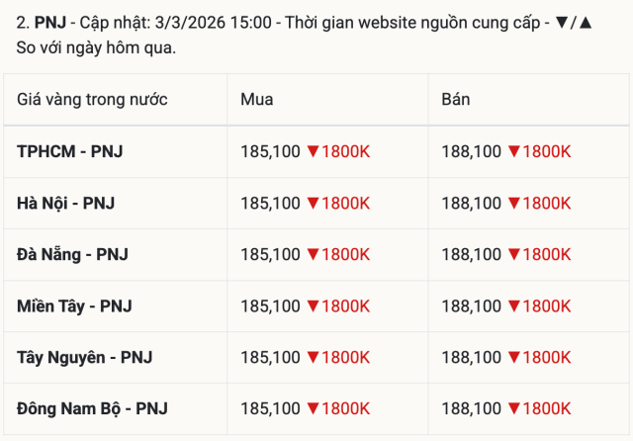
Task: Click the red down arrow in Miền Tây Mua cell
Action: pos(313,307)
